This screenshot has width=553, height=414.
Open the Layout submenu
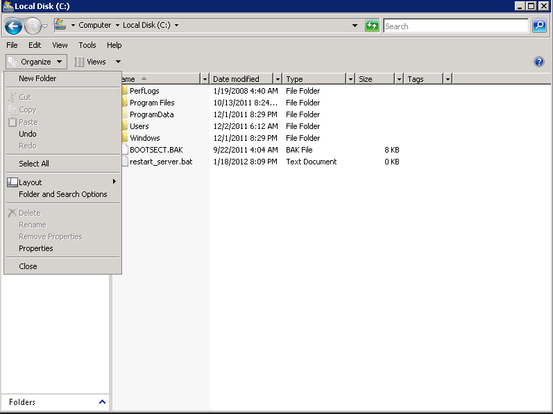(x=62, y=182)
